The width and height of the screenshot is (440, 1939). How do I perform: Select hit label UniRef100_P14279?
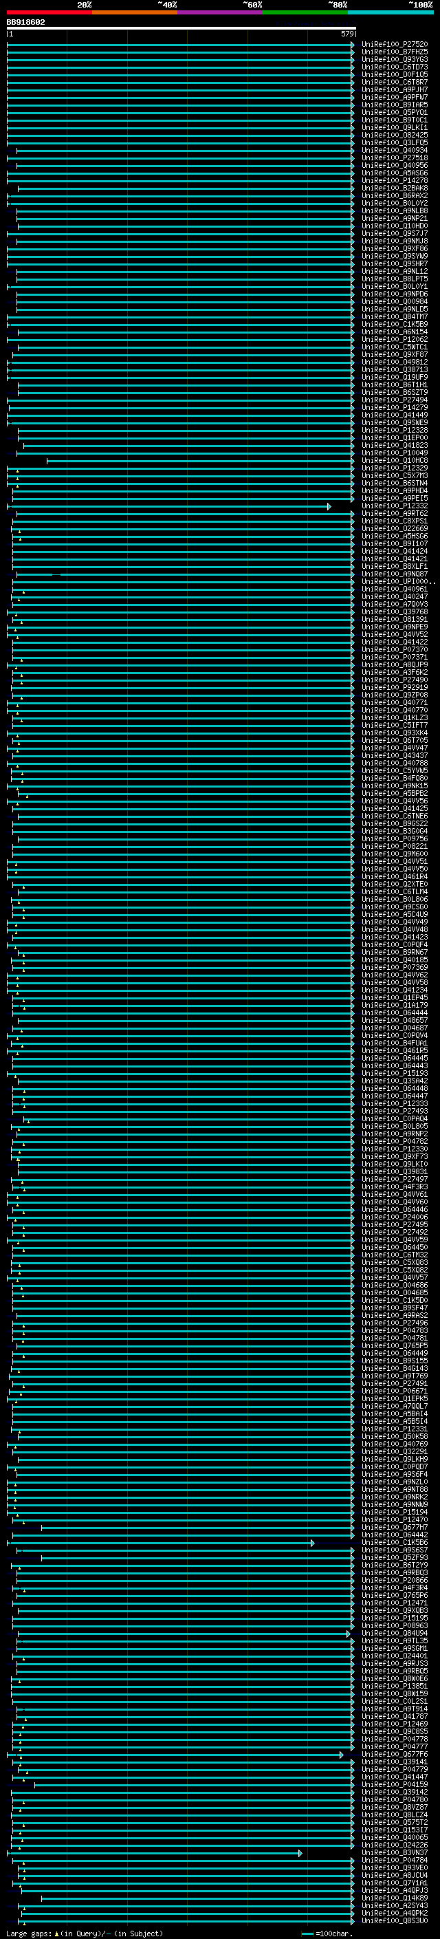pos(395,407)
